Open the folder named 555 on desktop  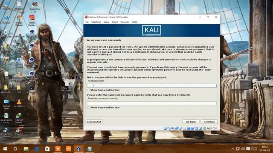[19, 89]
